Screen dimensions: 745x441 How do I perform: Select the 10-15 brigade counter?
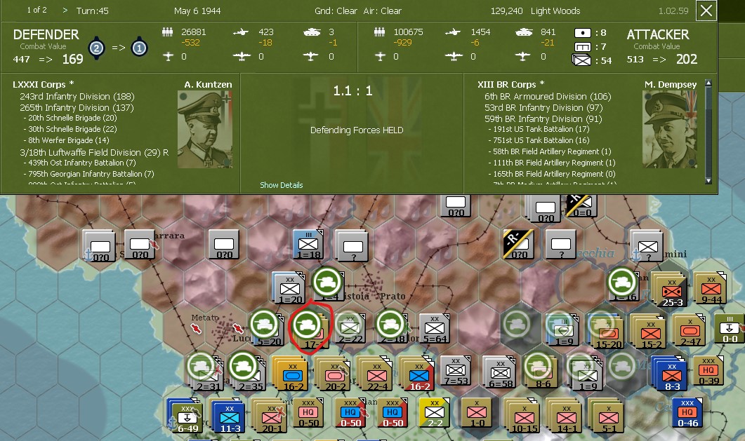coord(522,416)
